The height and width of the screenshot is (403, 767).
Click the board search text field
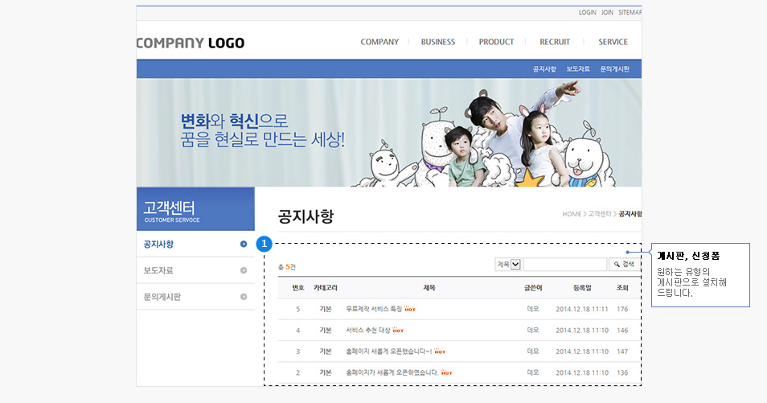click(x=564, y=264)
